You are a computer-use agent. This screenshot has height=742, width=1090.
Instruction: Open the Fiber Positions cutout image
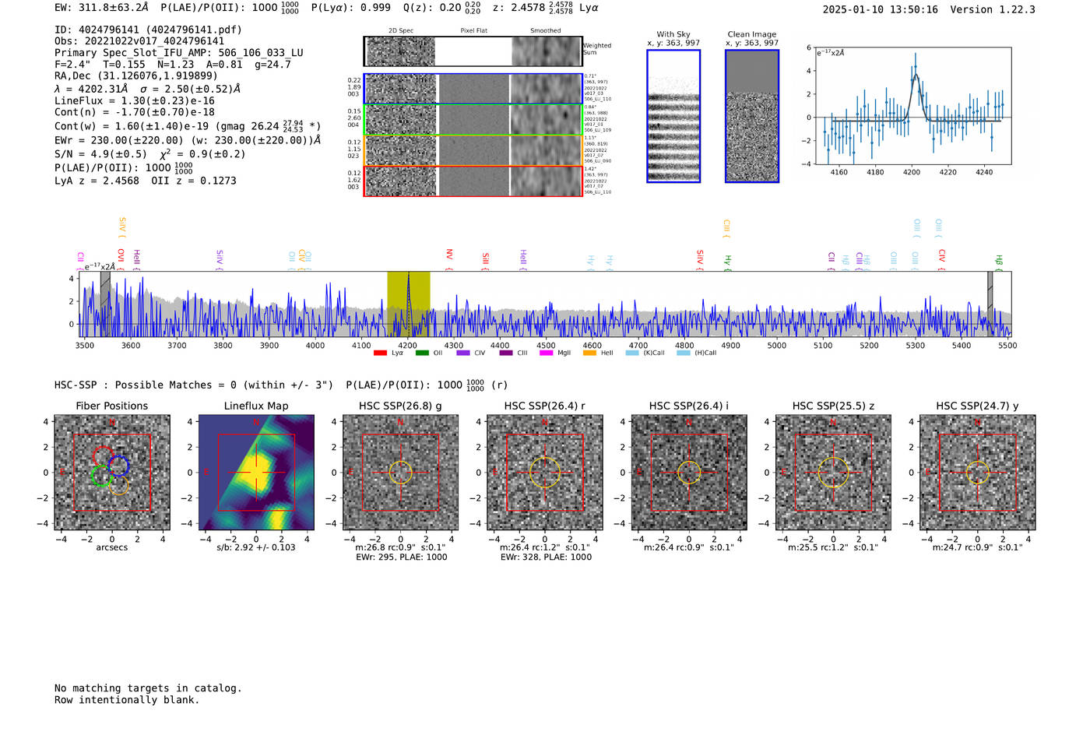(111, 473)
